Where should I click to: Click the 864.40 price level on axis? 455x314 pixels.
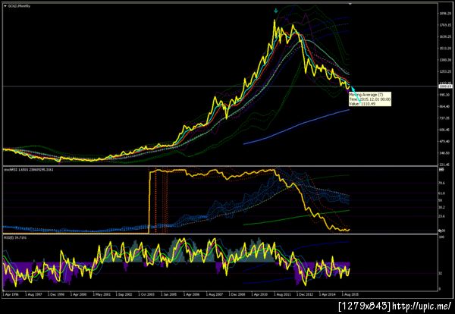pos(444,106)
